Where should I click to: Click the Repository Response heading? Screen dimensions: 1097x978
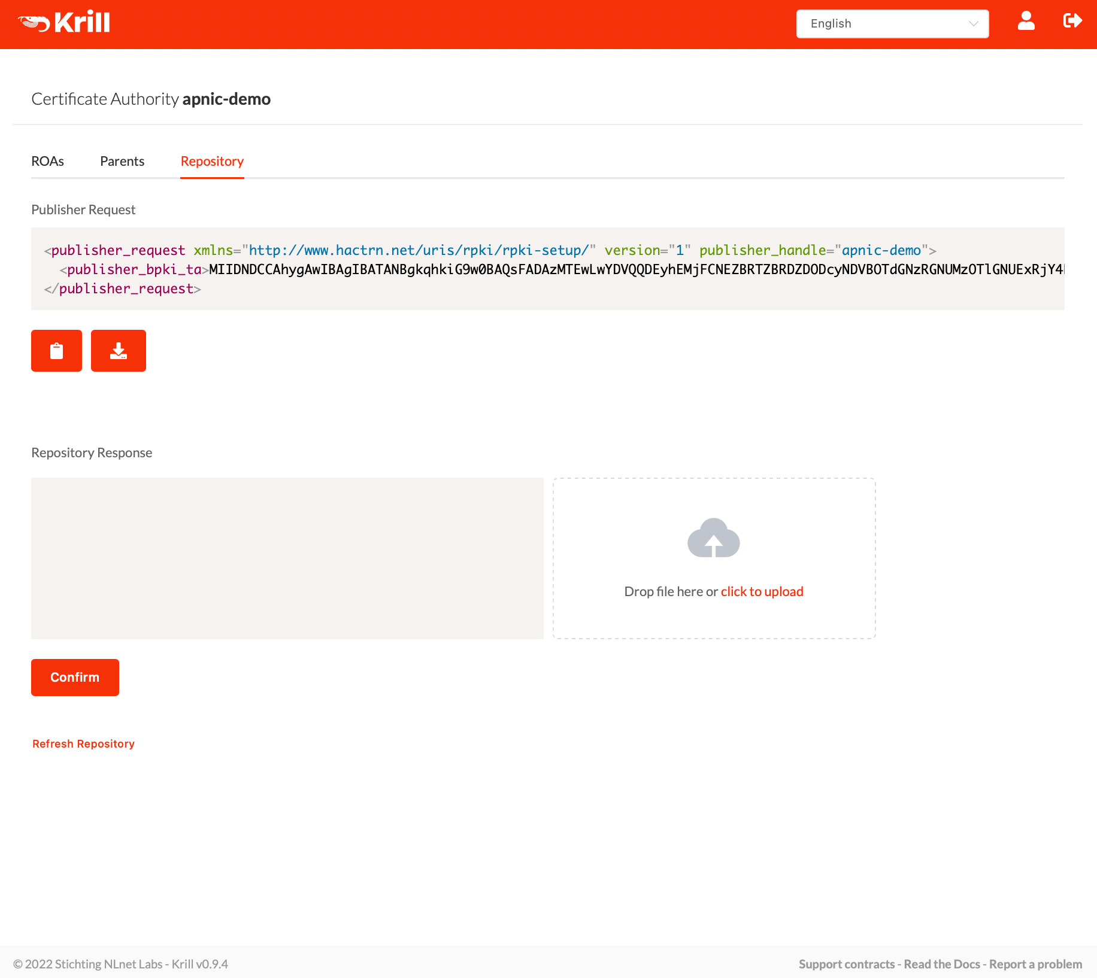pos(92,453)
